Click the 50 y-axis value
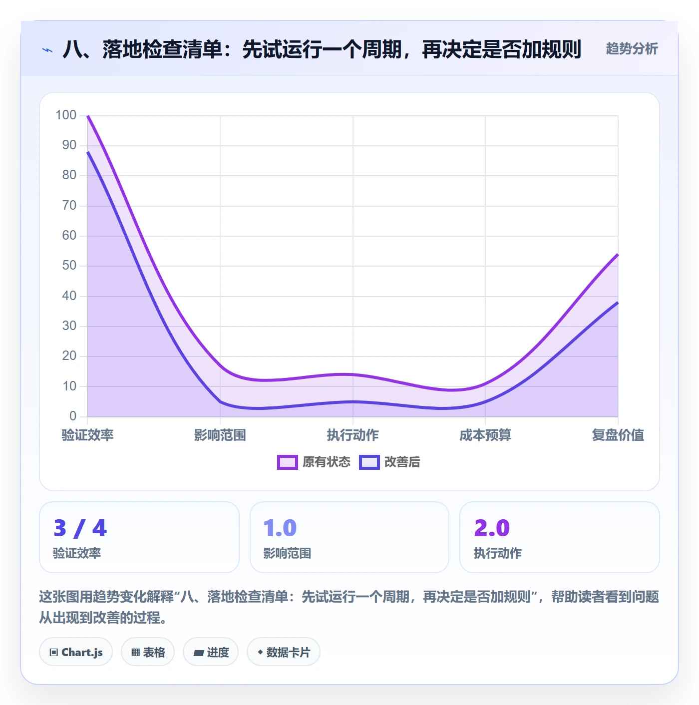Viewport: 699px width, 705px height. 69,266
